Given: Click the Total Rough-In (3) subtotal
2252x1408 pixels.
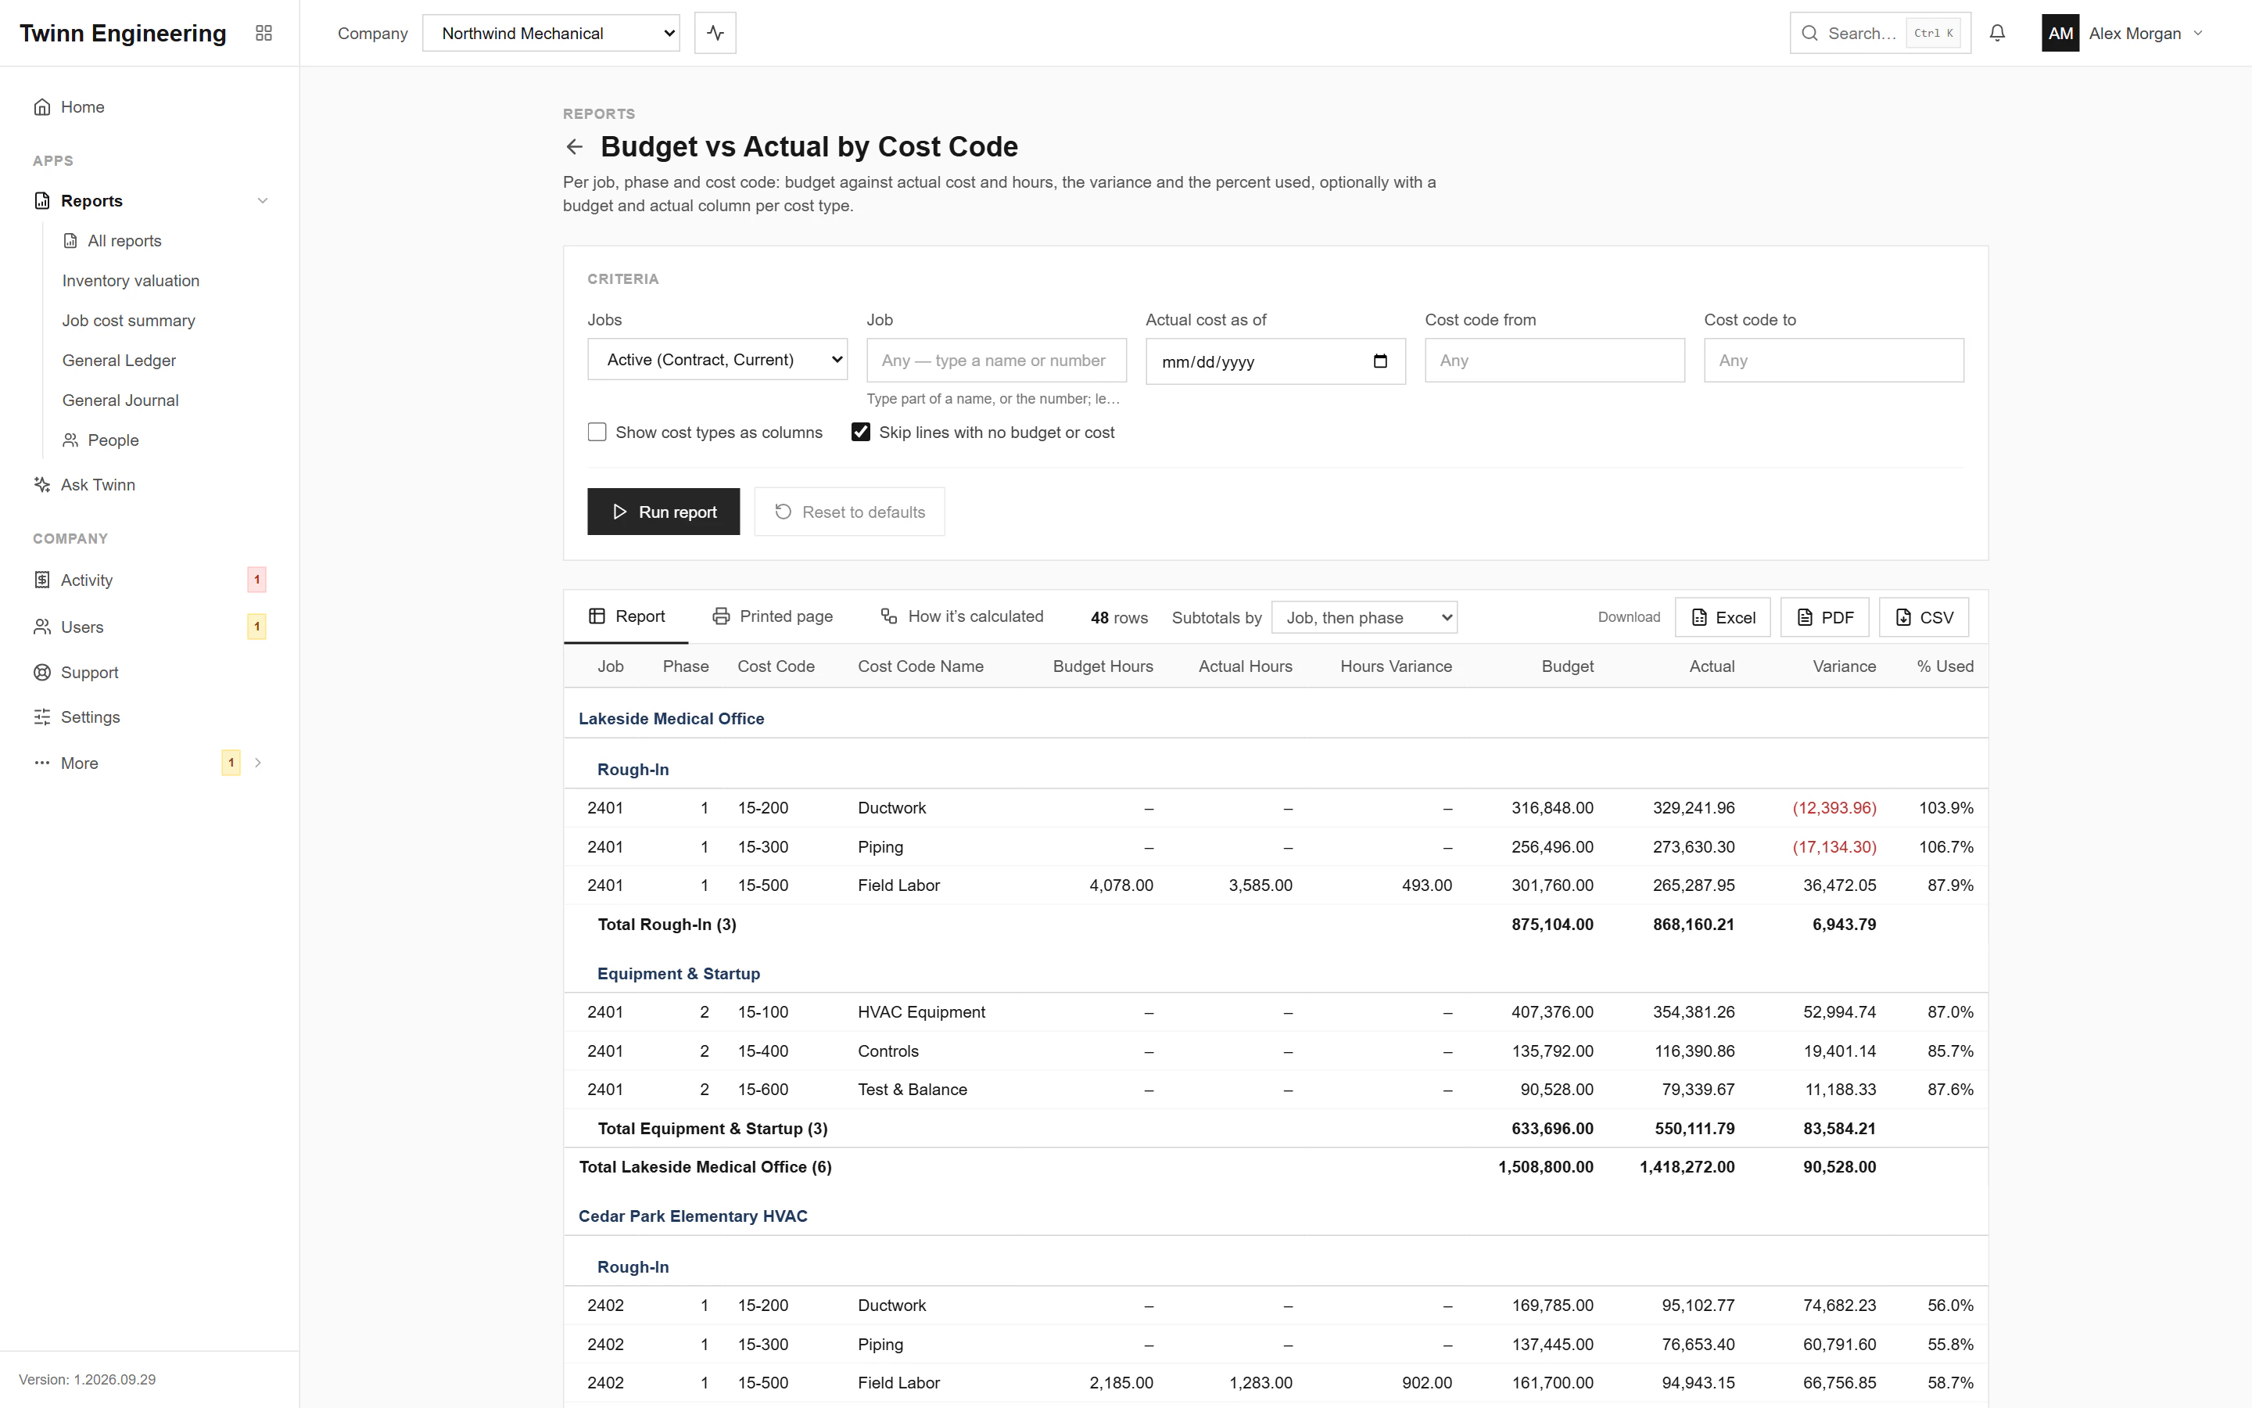Looking at the screenshot, I should point(666,925).
